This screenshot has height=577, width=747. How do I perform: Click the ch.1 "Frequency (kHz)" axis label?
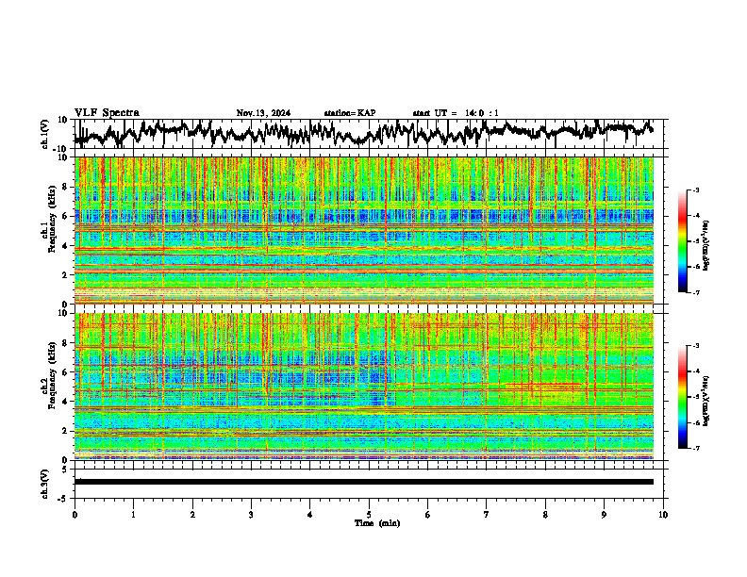tap(53, 219)
